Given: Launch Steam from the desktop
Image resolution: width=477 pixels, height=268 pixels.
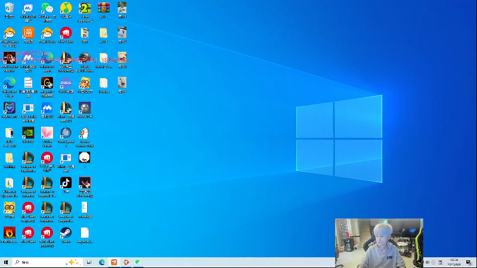Looking at the screenshot, I should 66,233.
